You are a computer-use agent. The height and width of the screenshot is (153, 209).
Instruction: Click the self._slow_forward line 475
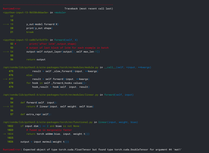[65, 71]
